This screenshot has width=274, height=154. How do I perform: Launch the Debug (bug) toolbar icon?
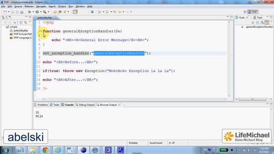click(x=30, y=12)
